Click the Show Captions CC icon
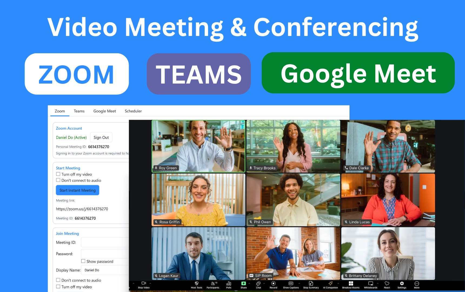Screen dimensions: 465x292 291,283
